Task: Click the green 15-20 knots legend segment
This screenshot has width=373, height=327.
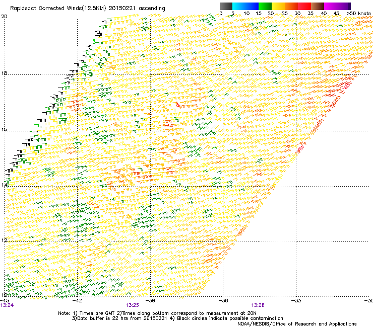Action: [x=265, y=6]
